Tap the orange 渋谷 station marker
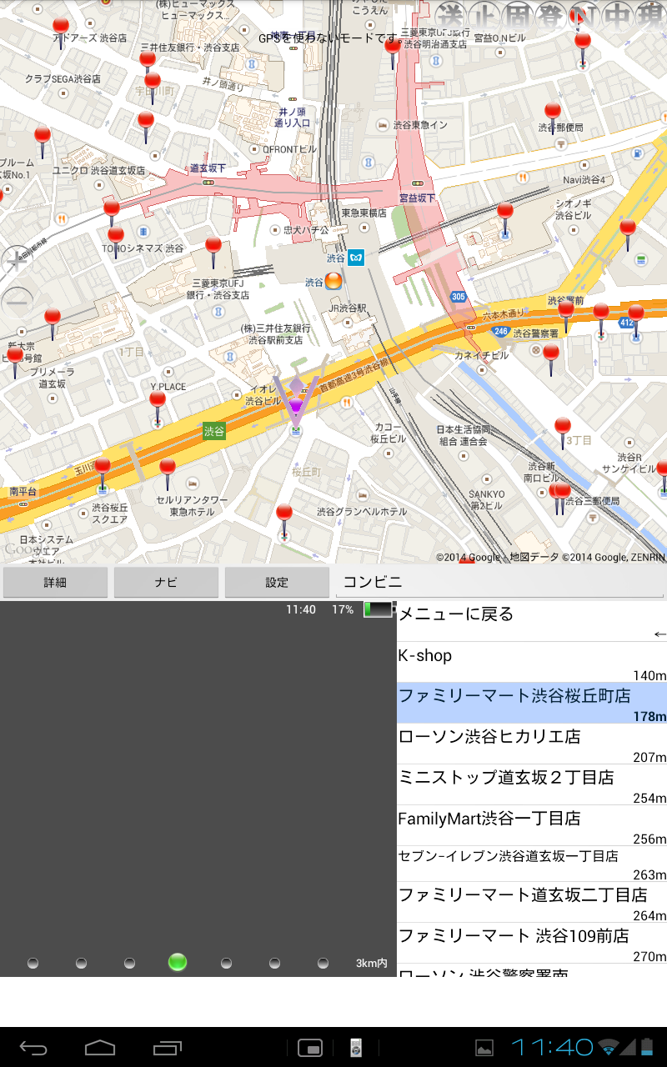 [x=333, y=281]
